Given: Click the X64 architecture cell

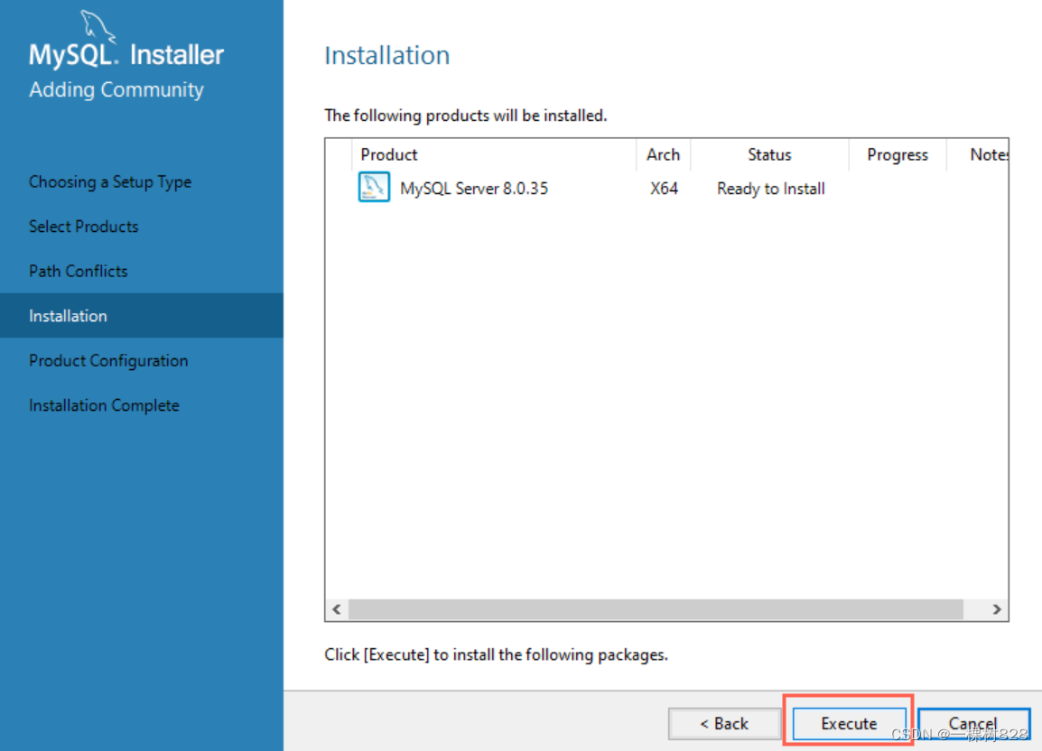Looking at the screenshot, I should 664,189.
